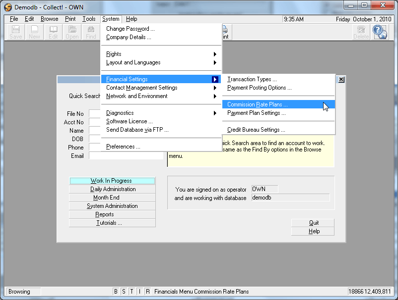The height and width of the screenshot is (300, 398).
Task: Click the R indicator in status bar
Action: click(148, 292)
